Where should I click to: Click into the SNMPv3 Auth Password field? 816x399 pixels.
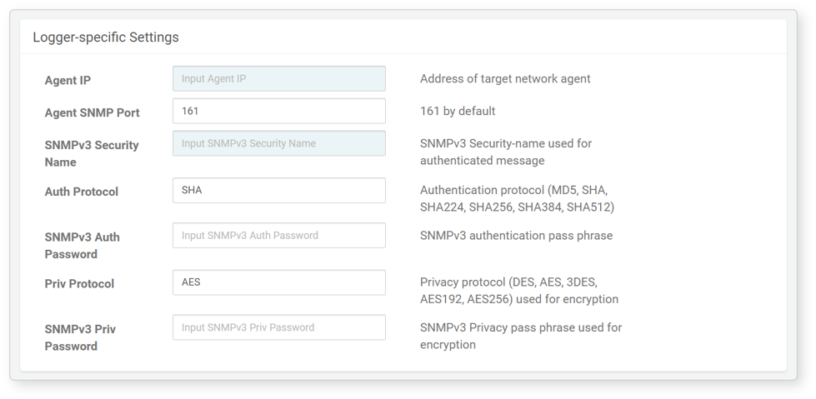tap(279, 235)
